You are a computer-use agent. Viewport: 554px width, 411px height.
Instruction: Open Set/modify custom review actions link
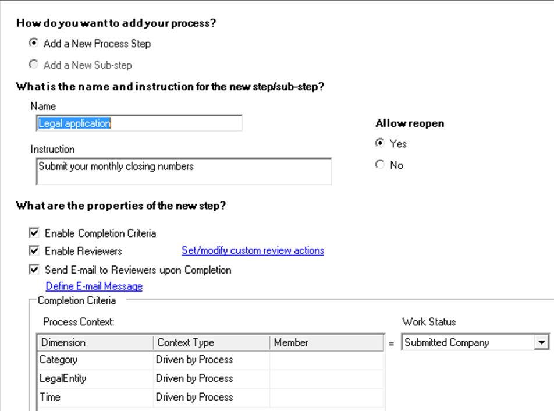coord(253,250)
